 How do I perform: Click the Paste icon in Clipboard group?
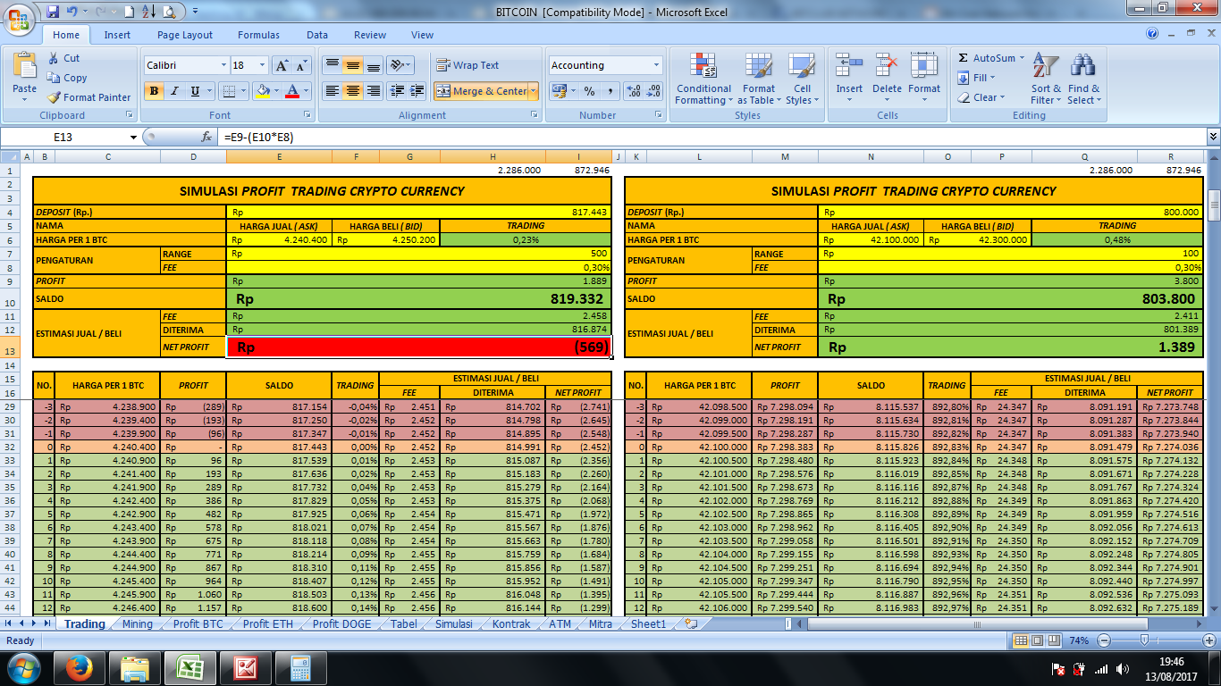click(x=25, y=67)
